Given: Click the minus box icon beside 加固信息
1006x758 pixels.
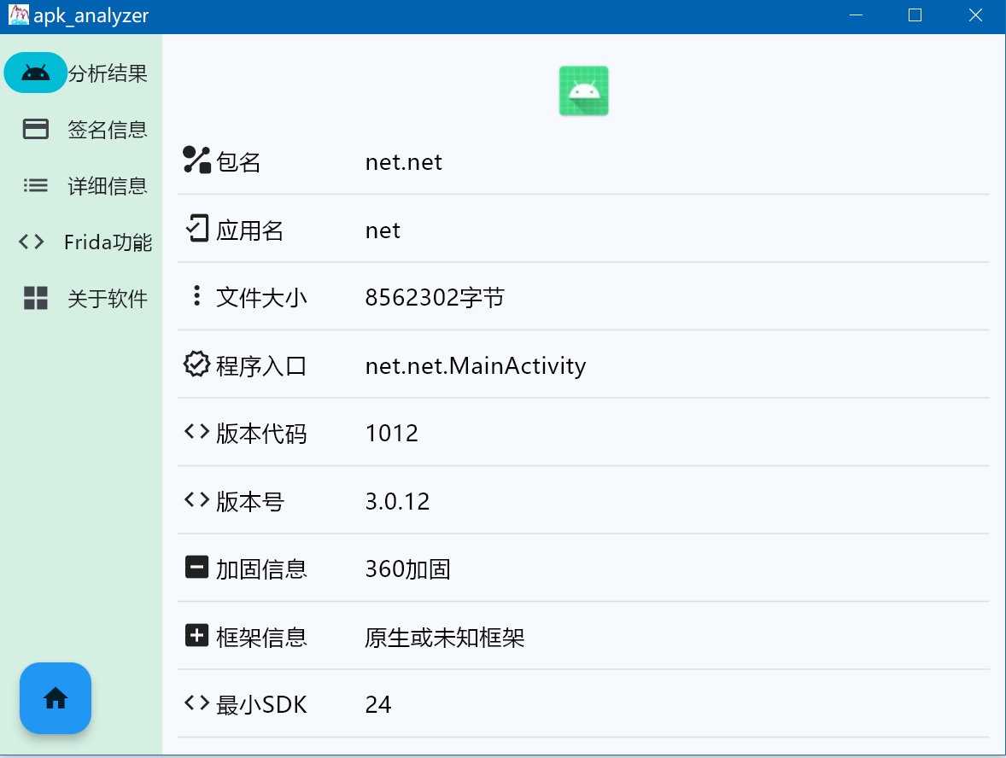Looking at the screenshot, I should [196, 568].
